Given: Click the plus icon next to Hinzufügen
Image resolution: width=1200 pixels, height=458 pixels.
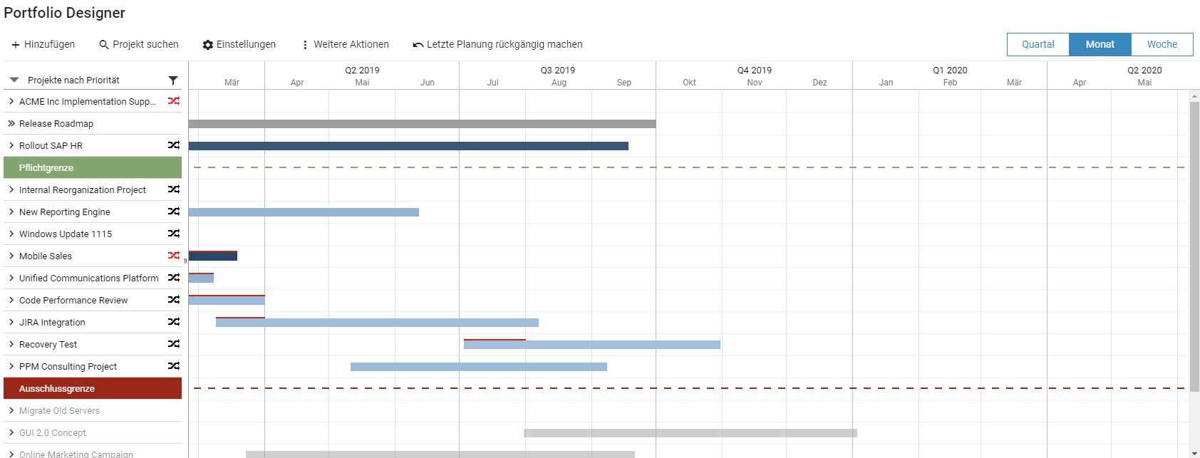Looking at the screenshot, I should (16, 45).
